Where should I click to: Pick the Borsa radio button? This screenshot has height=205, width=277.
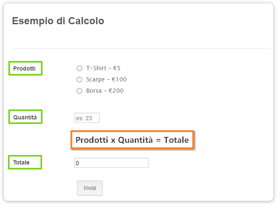(x=79, y=91)
